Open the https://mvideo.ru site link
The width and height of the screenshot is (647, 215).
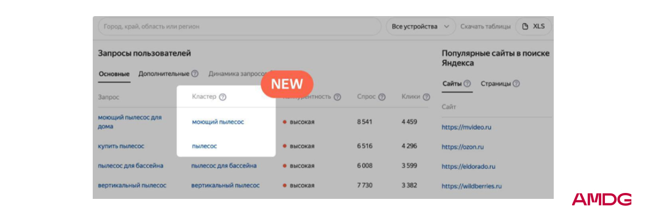pos(466,127)
